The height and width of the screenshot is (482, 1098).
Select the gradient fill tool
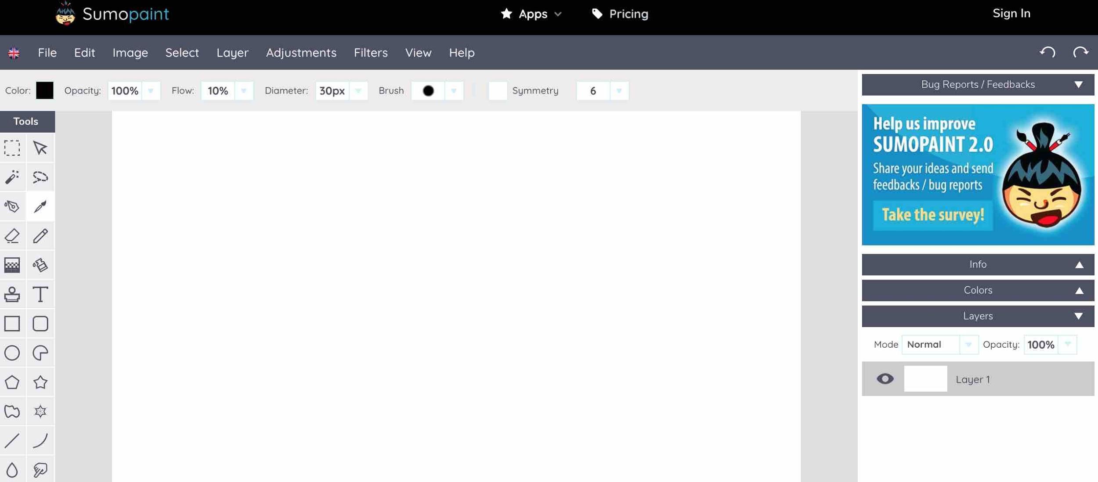point(12,265)
